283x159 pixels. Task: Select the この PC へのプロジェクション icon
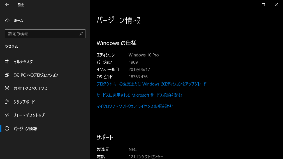tap(7, 75)
